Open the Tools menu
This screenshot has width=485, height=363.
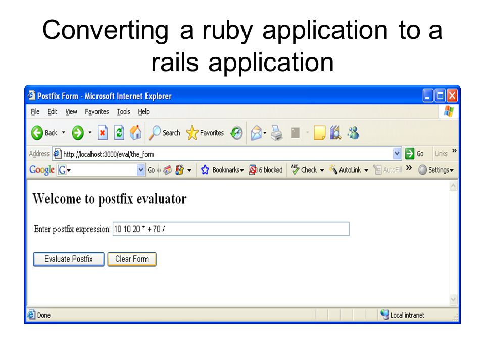tap(123, 112)
